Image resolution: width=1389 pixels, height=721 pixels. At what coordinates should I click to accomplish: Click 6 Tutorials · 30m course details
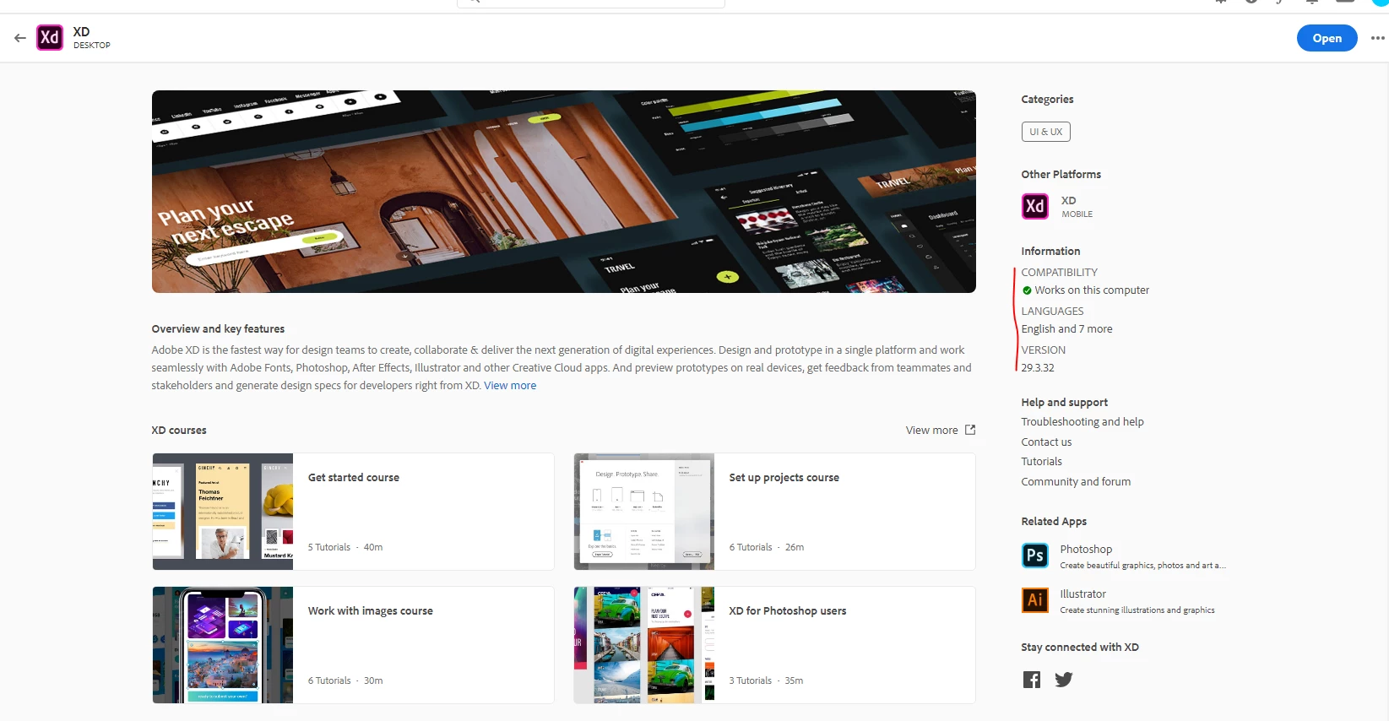345,681
